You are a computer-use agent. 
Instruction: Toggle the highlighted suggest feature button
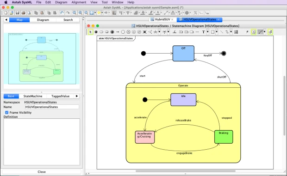254,32
